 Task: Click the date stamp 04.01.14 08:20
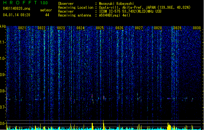click(x=17, y=15)
